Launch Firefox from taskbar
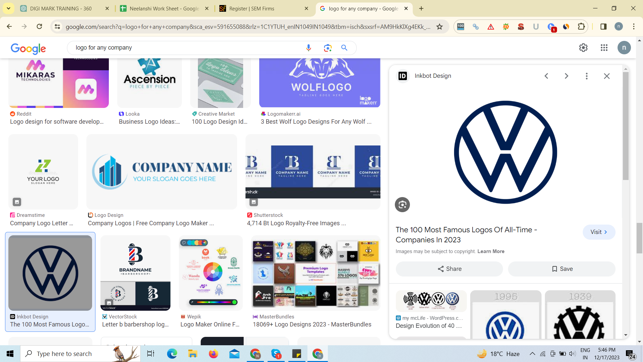The image size is (643, 362). (213, 354)
